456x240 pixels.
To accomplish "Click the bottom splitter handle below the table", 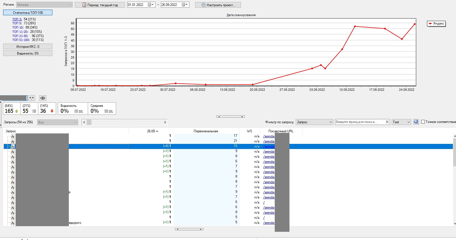I will click(x=189, y=229).
